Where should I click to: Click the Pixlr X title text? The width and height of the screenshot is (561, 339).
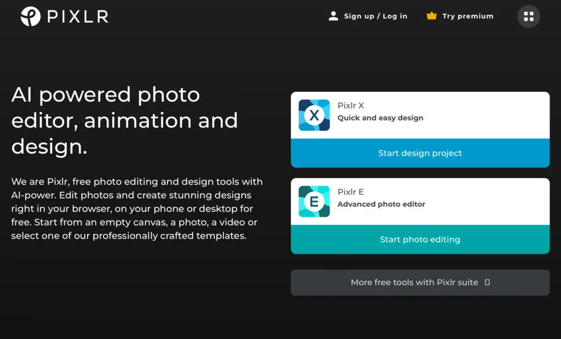point(351,106)
